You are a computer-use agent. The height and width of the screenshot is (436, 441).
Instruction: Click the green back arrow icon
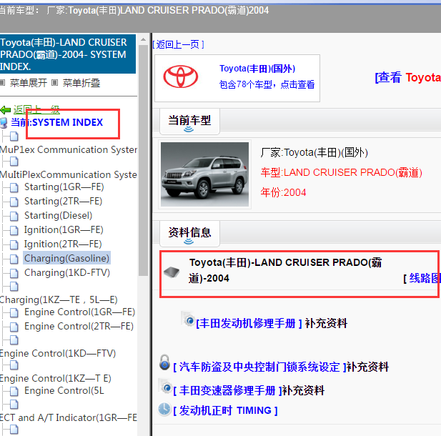click(5, 109)
